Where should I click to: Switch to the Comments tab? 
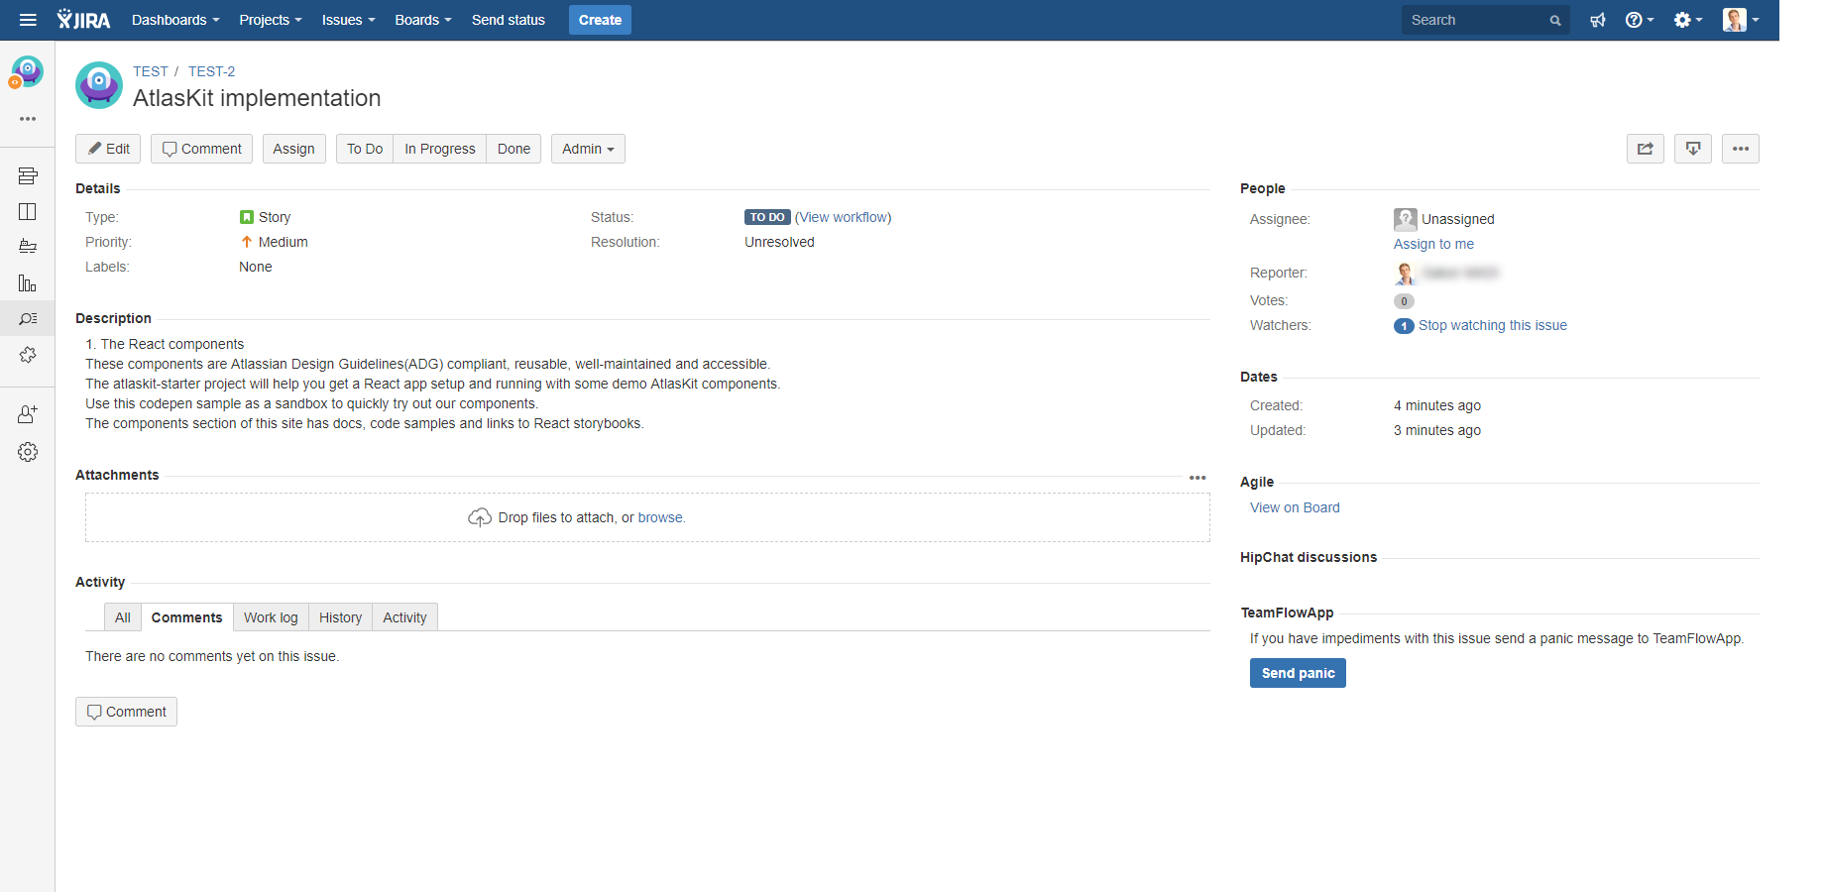(x=186, y=617)
